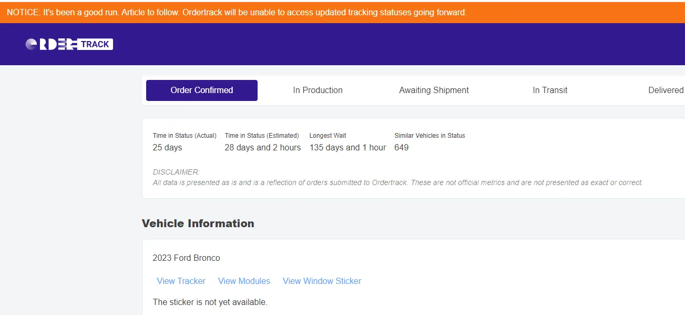This screenshot has width=685, height=315.
Task: Click the DISCLAIMER heading text
Action: pos(176,172)
